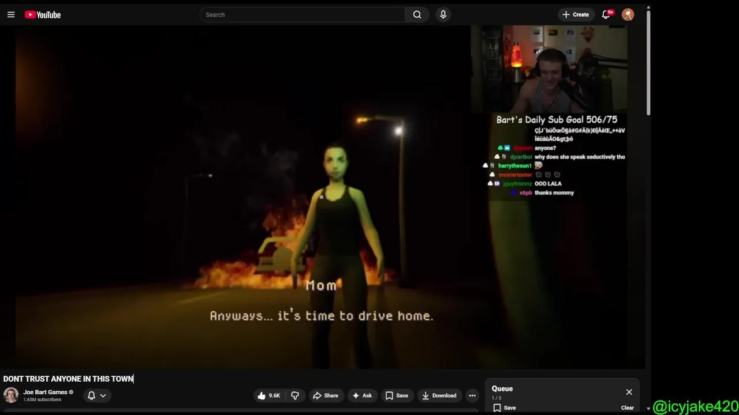The width and height of the screenshot is (739, 415).
Task: Open the hamburger guide menu
Action: pos(11,14)
